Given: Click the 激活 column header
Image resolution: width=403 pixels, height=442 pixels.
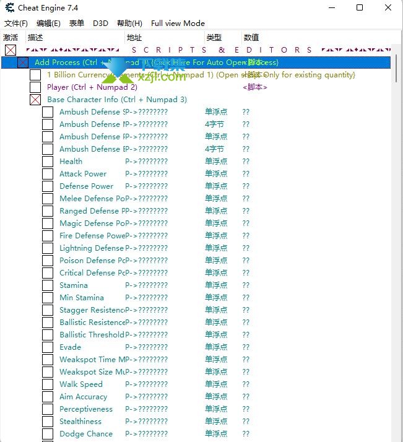Looking at the screenshot, I should [11, 38].
